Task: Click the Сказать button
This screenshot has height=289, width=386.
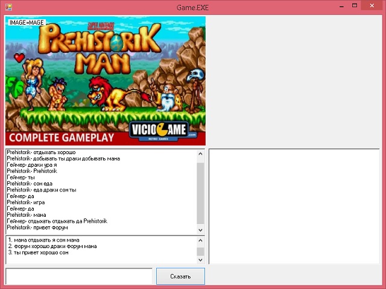Action: point(180,276)
